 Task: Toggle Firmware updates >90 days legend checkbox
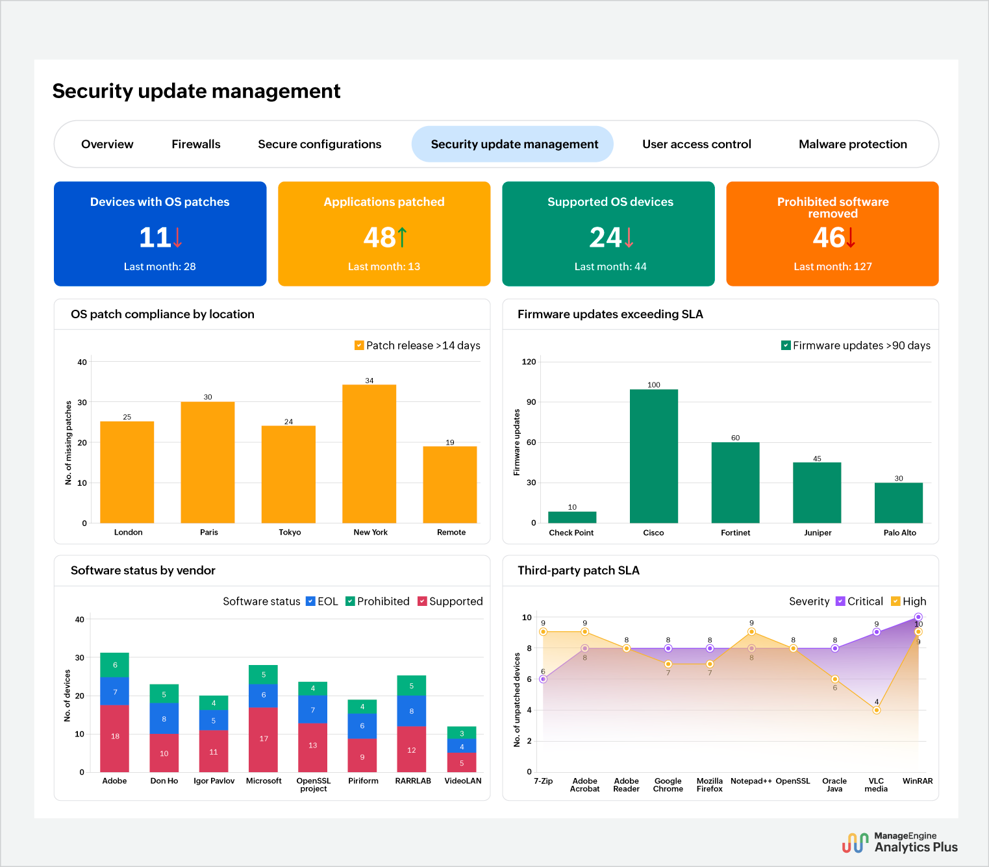pos(786,346)
